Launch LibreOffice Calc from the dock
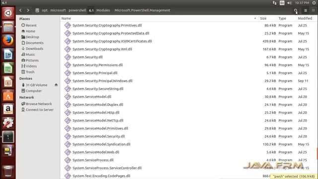This screenshot has height=179, width=318. [8, 68]
